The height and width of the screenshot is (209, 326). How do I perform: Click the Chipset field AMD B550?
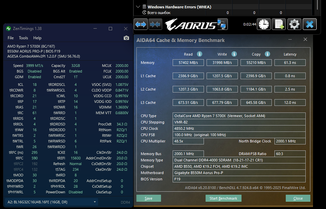click(x=239, y=166)
